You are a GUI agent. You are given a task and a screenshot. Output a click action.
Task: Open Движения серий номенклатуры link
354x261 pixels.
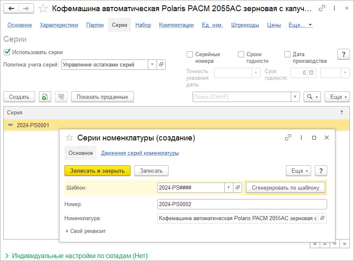(x=140, y=153)
